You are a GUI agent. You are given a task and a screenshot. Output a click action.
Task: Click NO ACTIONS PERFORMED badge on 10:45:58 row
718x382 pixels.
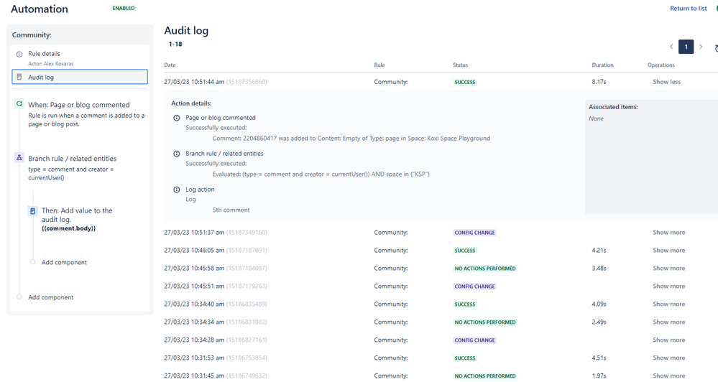(485, 269)
